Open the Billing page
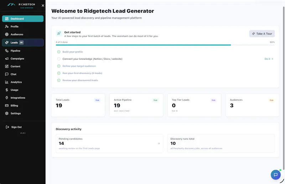This screenshot has width=285, height=184. click(23, 105)
